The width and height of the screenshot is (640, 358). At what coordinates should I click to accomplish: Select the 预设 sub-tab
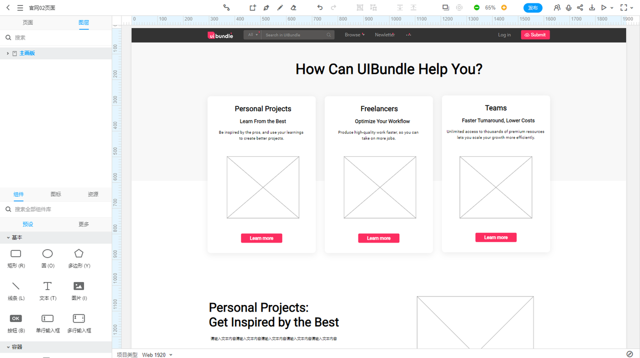(x=28, y=224)
